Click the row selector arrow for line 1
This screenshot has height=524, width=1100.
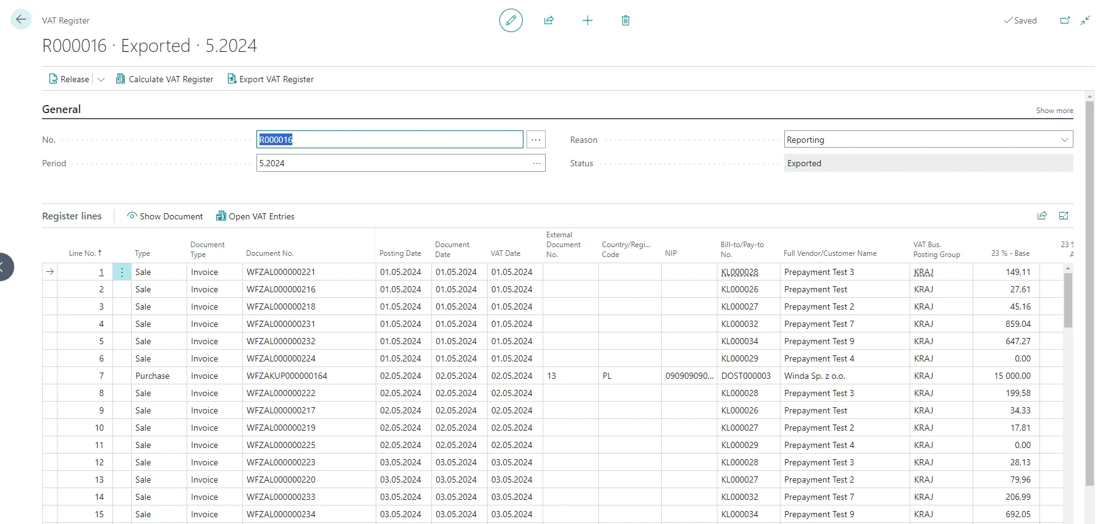pyautogui.click(x=50, y=272)
